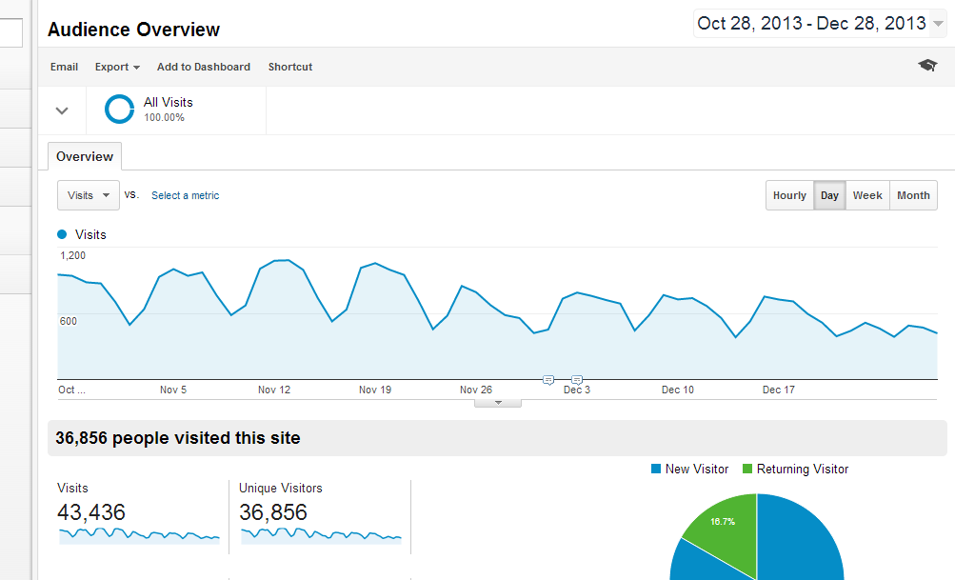Click Add to Dashboard
The width and height of the screenshot is (955, 580).
204,67
